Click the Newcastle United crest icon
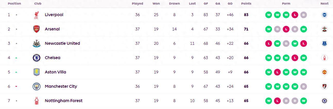 36,43
